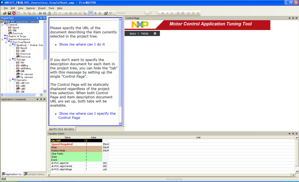Pin the Project Tree panel

click(x=41, y=18)
